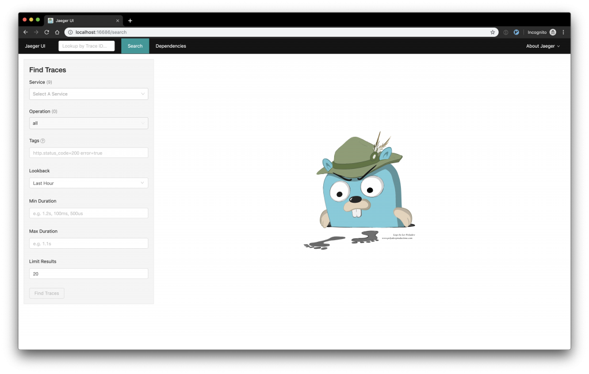Click the Find Traces button

click(47, 294)
